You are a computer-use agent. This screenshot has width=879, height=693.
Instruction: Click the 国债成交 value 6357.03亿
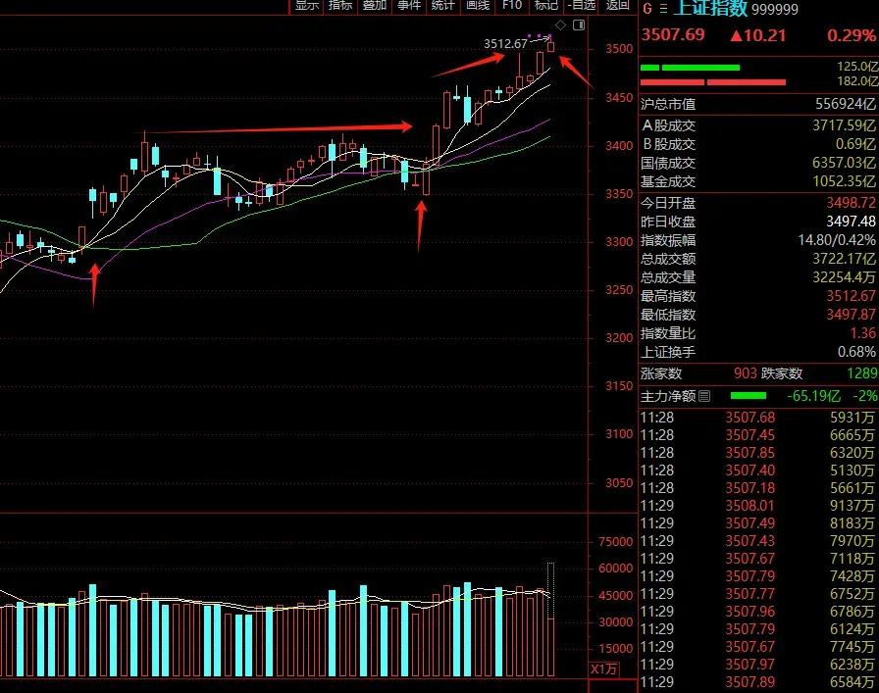click(845, 163)
